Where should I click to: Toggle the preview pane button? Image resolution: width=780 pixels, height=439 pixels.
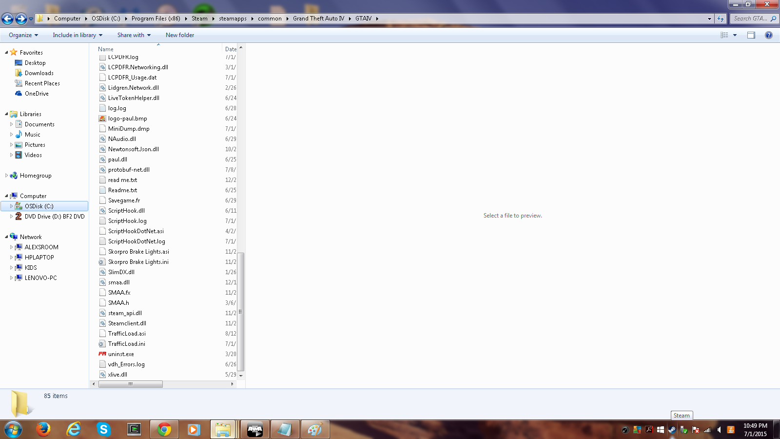click(x=751, y=35)
